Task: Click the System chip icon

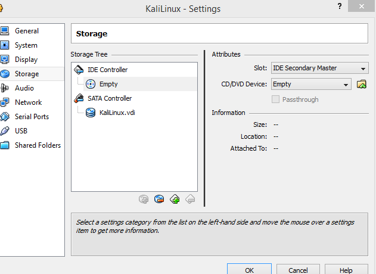Action: pos(5,45)
